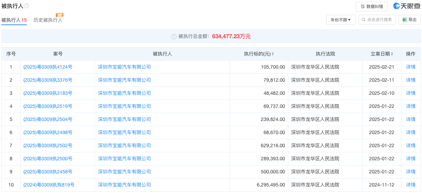Open case (2025)粤0309执4124号
Image resolution: width=422 pixels, height=193 pixels.
click(48, 67)
